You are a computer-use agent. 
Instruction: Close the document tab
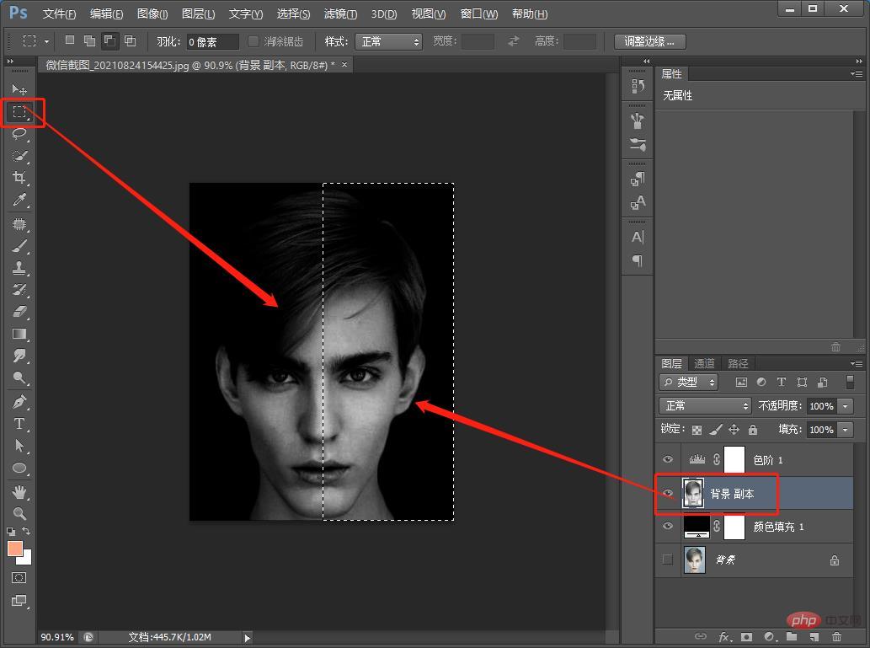(x=344, y=65)
